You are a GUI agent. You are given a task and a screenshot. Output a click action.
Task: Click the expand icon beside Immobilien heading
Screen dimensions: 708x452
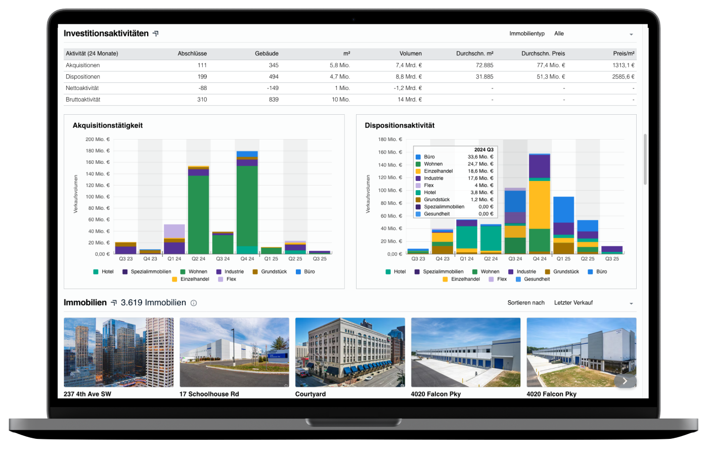(113, 303)
